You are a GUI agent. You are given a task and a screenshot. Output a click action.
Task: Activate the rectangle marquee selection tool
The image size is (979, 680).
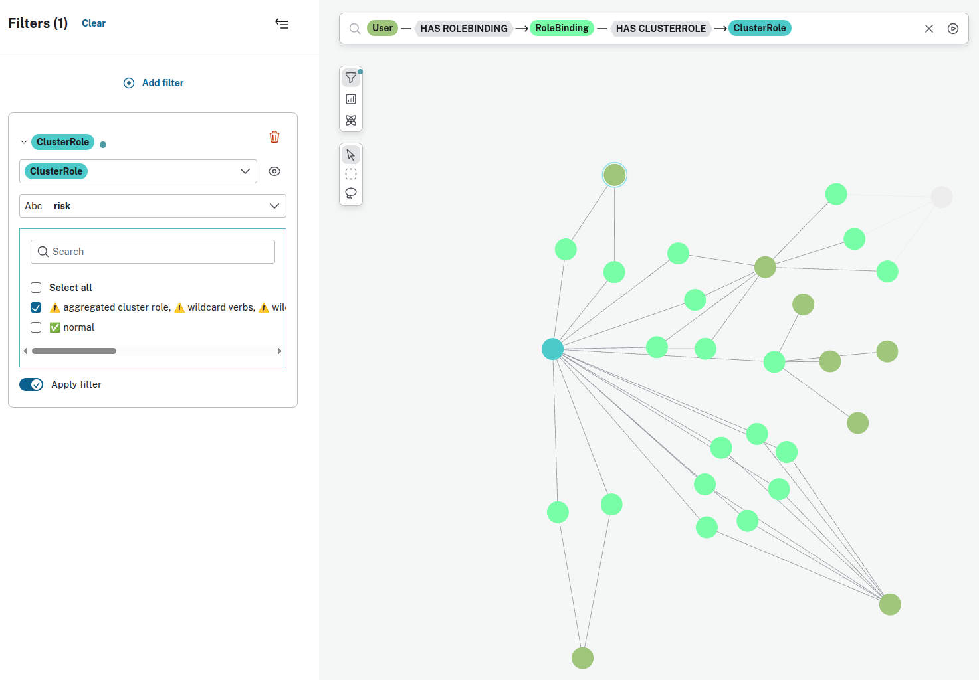351,174
